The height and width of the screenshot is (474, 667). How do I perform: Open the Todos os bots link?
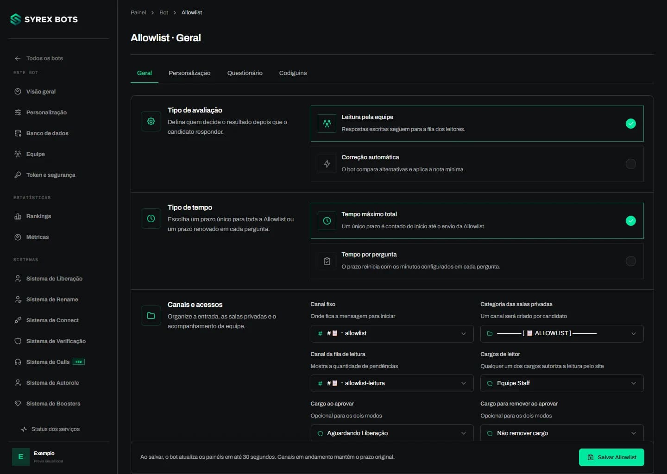tap(44, 58)
